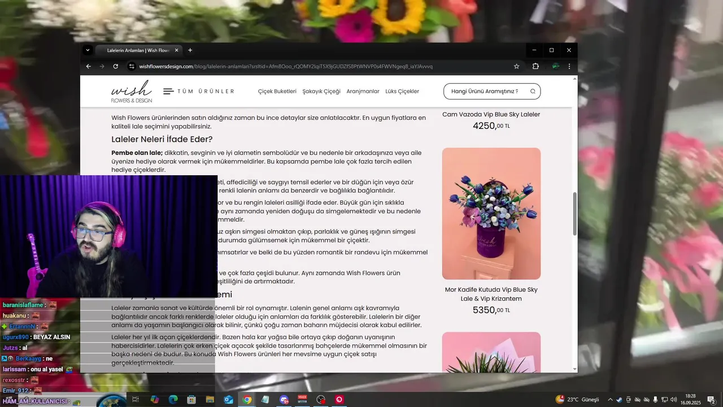The height and width of the screenshot is (407, 723).
Task: Click the 5350,00 TL price
Action: (491, 310)
